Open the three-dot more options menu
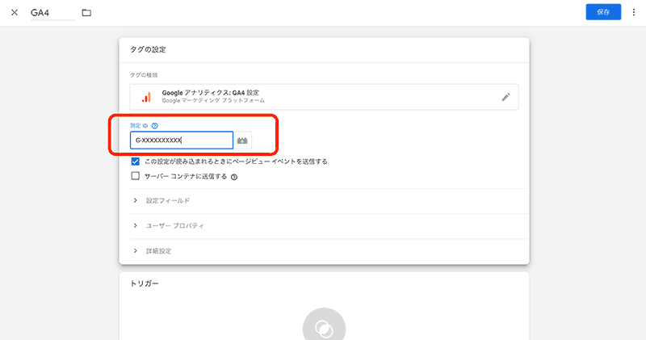646x340 pixels. click(x=634, y=12)
